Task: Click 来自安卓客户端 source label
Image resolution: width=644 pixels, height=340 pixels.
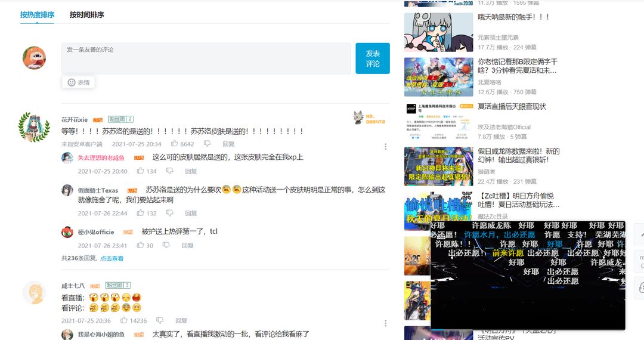Action: [82, 144]
